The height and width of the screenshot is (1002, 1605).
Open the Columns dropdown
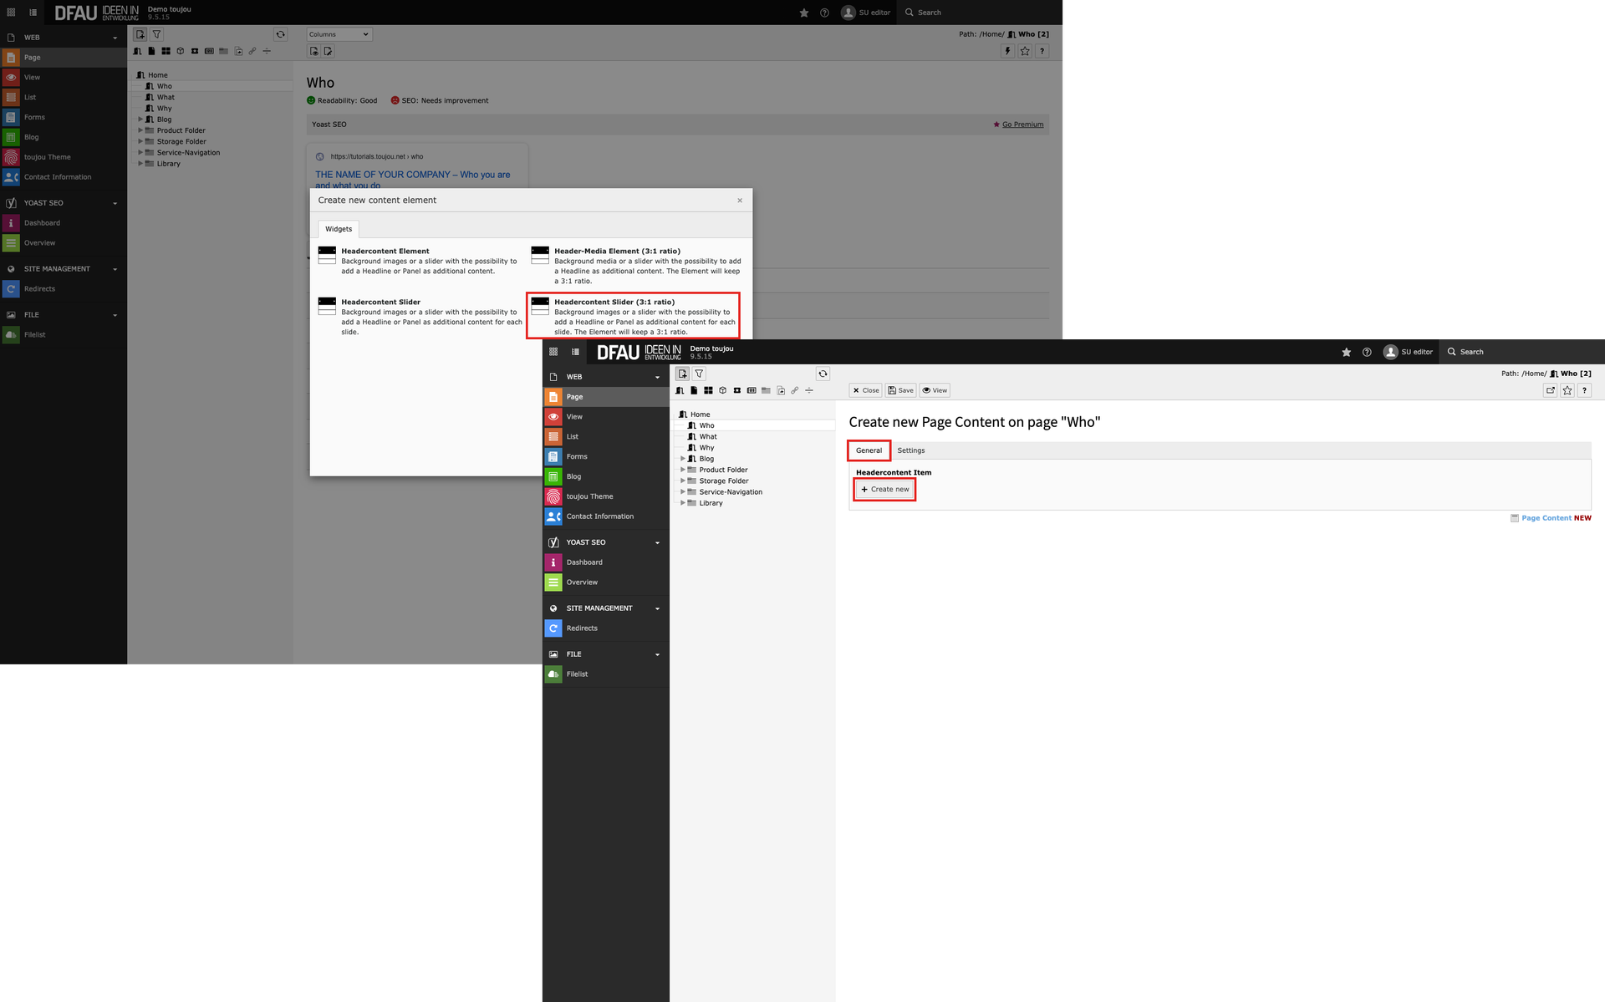[x=339, y=34]
